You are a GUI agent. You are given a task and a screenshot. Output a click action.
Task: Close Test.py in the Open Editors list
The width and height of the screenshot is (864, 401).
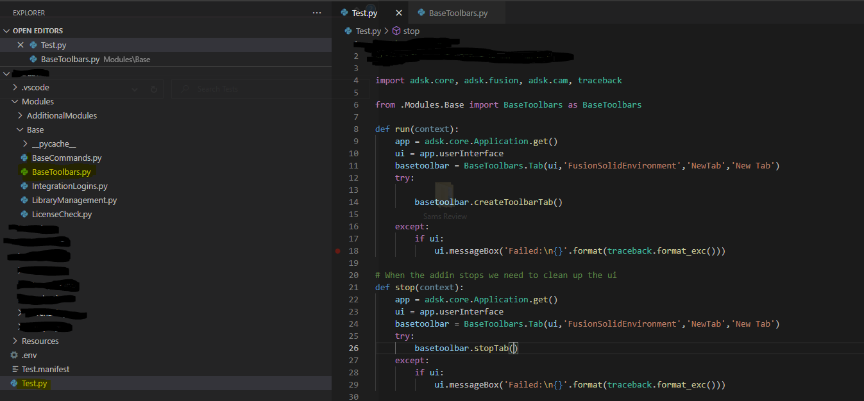(21, 45)
